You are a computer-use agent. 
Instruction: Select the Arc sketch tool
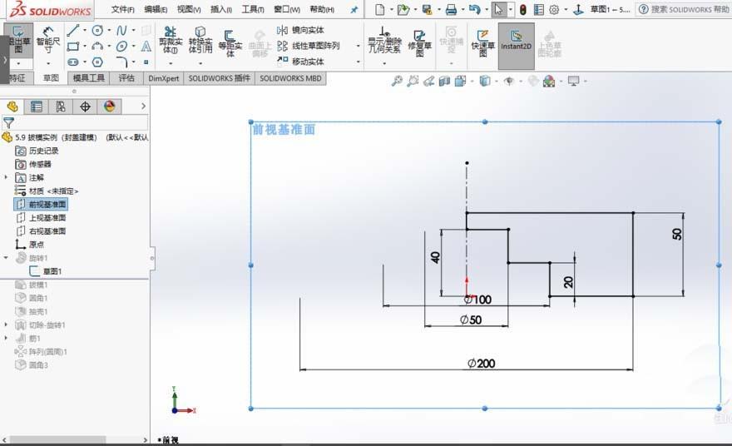pos(97,46)
